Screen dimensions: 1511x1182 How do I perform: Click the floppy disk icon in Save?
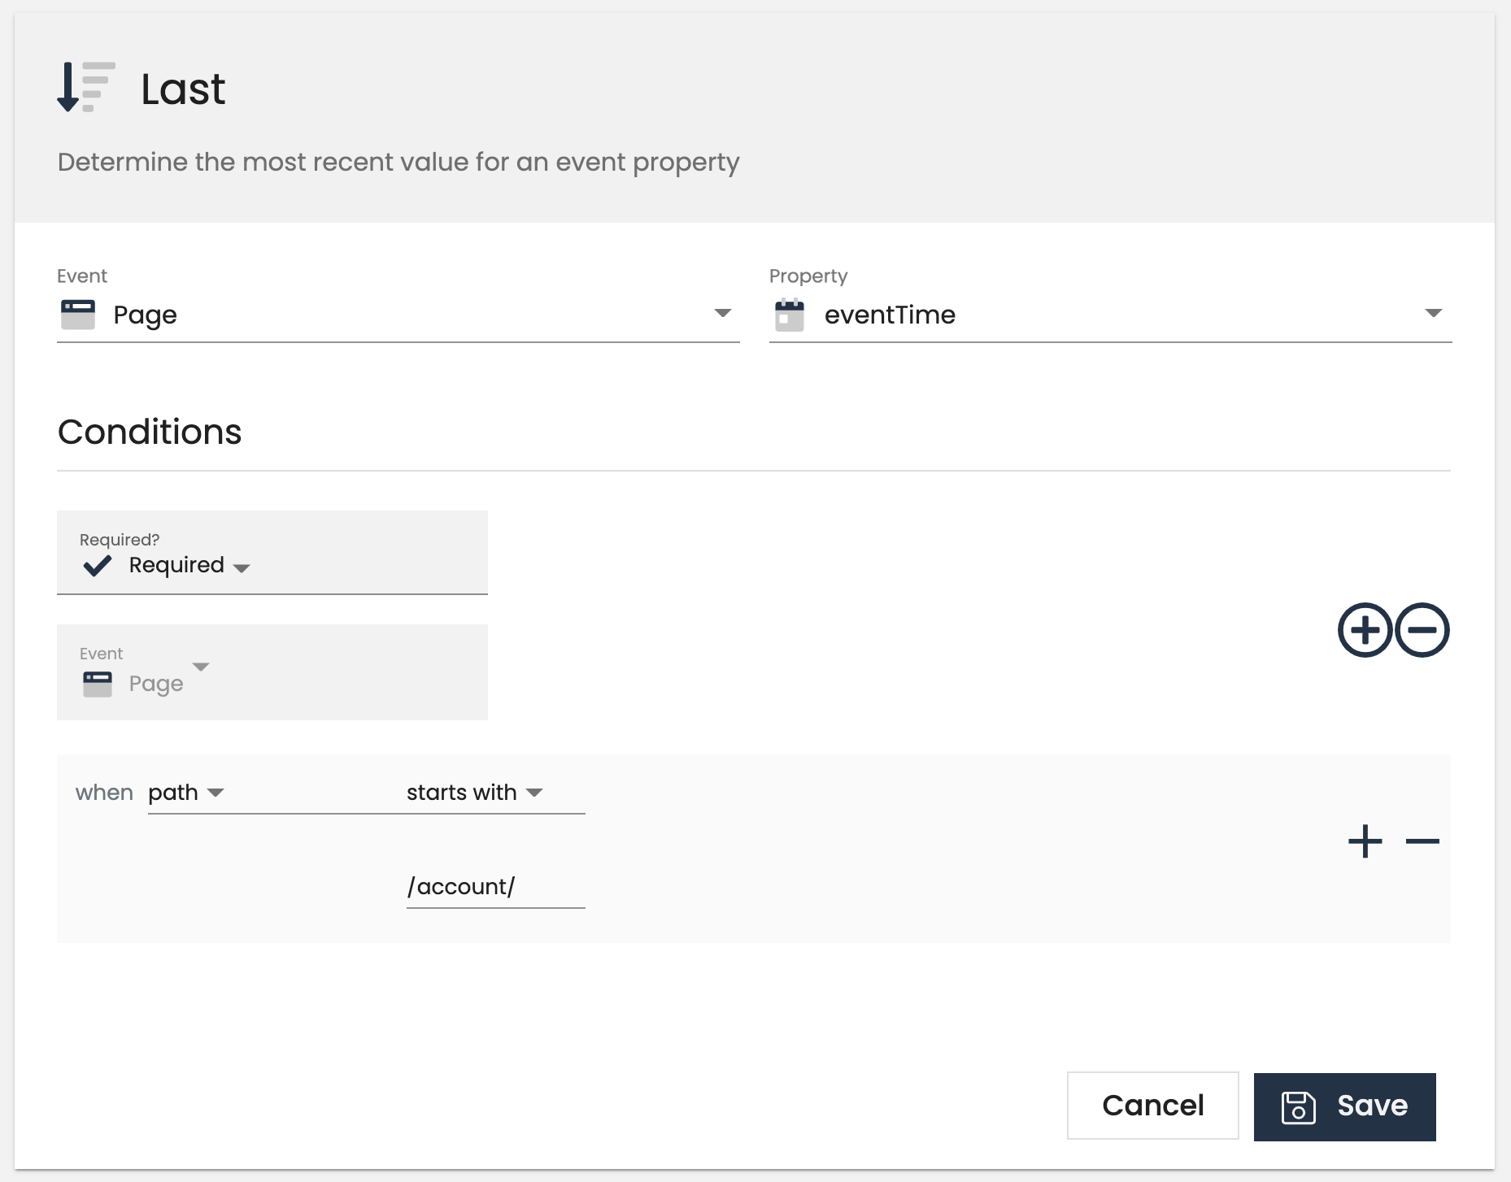click(x=1298, y=1106)
